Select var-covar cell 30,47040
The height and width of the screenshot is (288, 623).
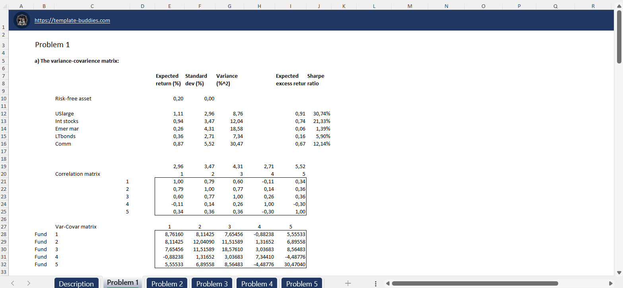pos(295,265)
